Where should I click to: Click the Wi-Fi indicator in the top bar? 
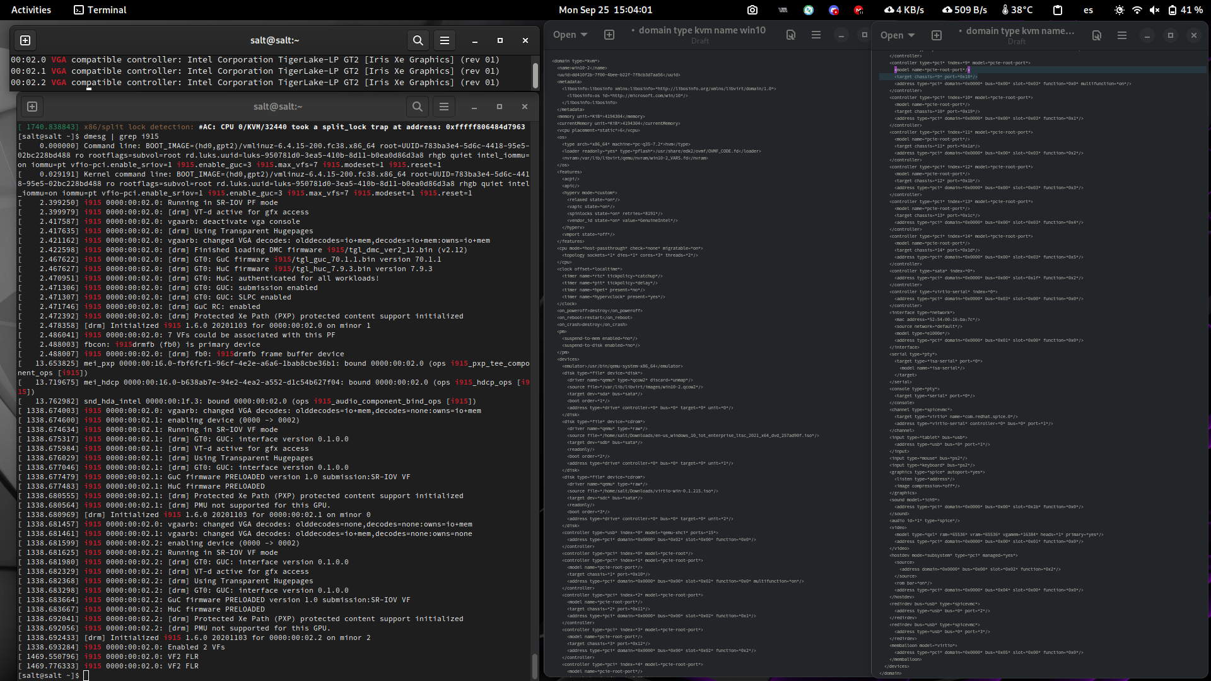pyautogui.click(x=1137, y=9)
